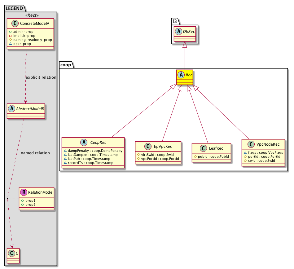Click the 'named relation' label
294x269 pixels.
pyautogui.click(x=35, y=153)
